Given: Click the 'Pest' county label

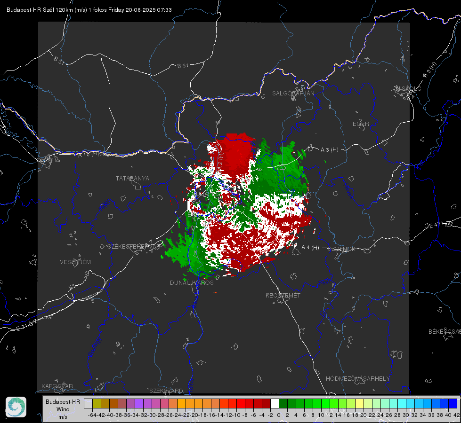Looking at the screenshot, I should click(324, 283).
